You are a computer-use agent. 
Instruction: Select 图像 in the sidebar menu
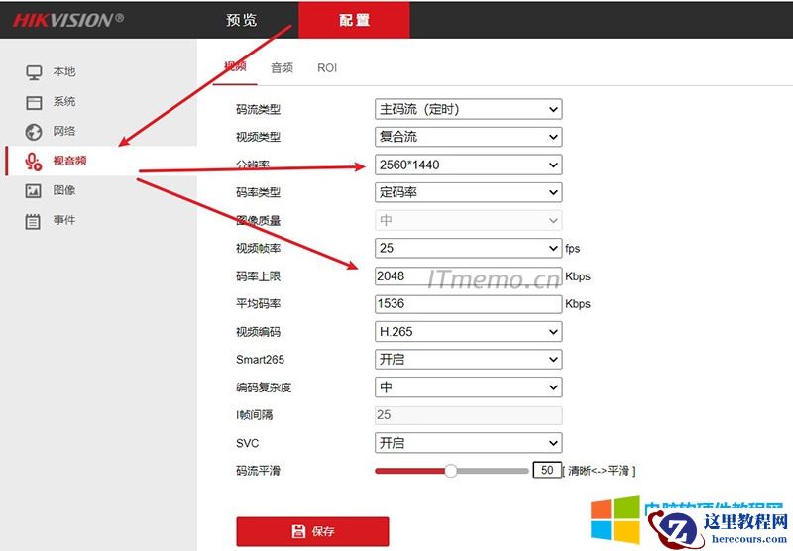point(64,190)
